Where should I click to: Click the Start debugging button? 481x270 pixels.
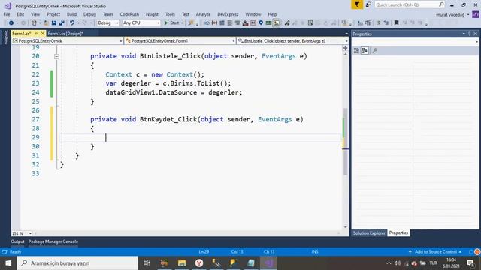(171, 23)
